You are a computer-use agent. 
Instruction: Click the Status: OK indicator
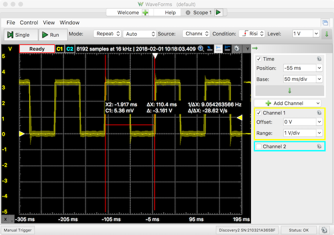(x=299, y=230)
